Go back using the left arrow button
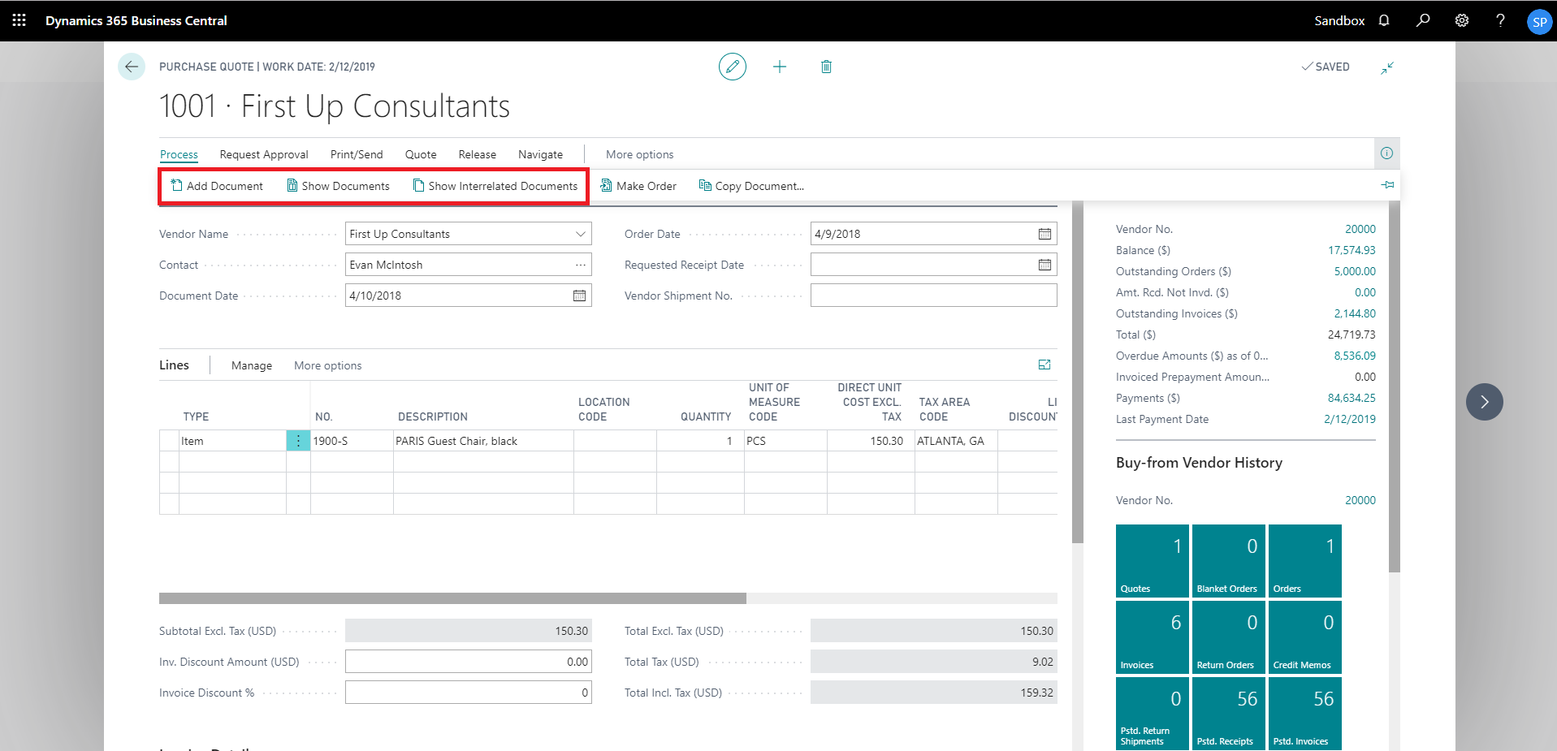 pyautogui.click(x=132, y=67)
